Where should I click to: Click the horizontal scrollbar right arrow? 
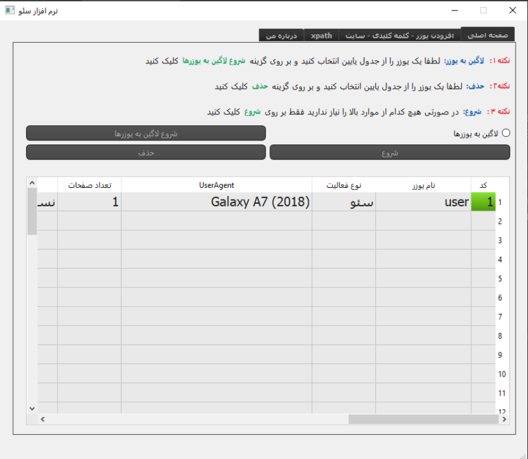point(505,418)
